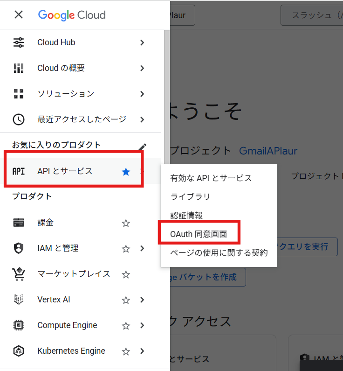Expand the IAM と管理 submenu chevron

[x=142, y=249]
